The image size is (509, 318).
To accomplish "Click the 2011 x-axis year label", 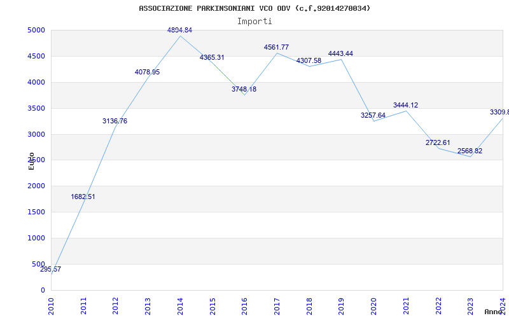I will pos(83,306).
